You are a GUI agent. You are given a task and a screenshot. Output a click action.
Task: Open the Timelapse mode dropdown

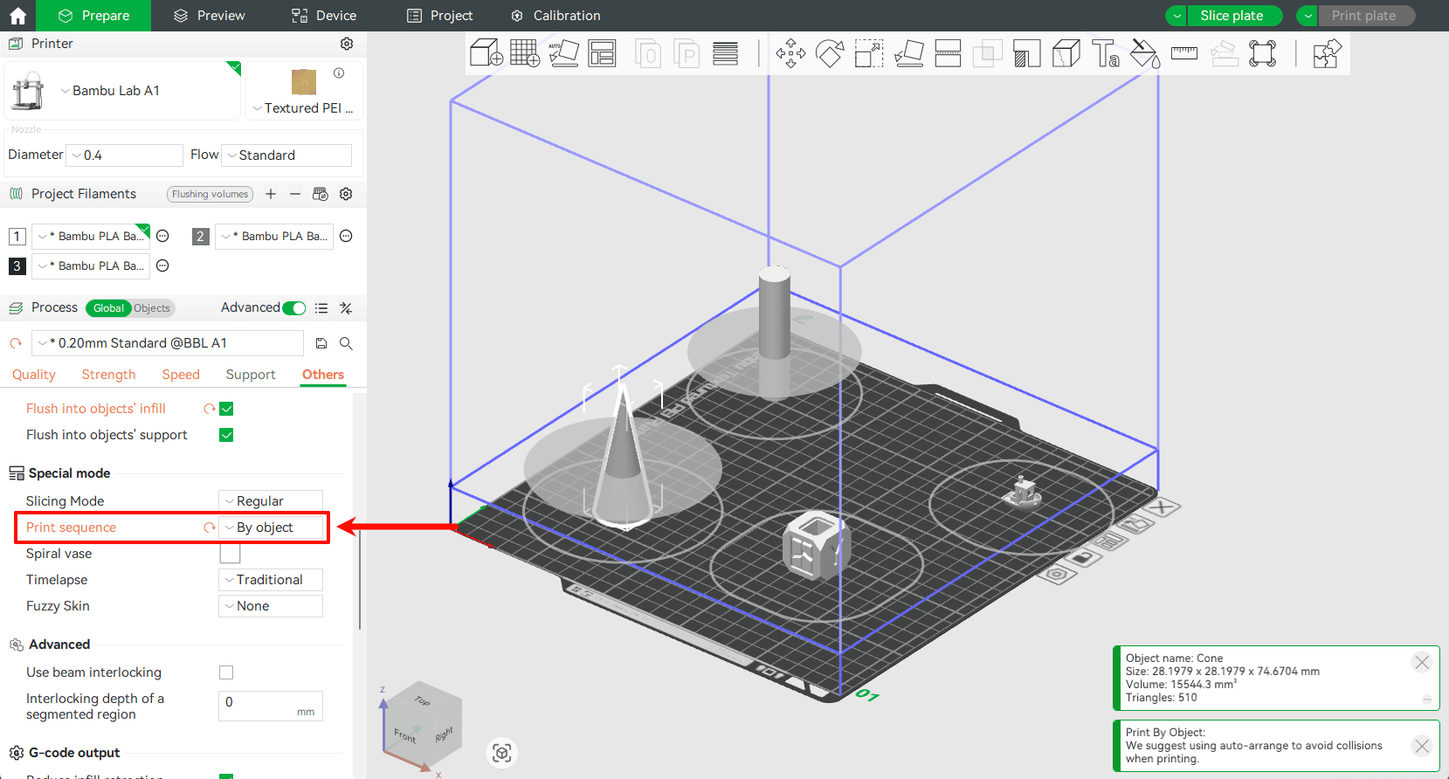click(271, 580)
